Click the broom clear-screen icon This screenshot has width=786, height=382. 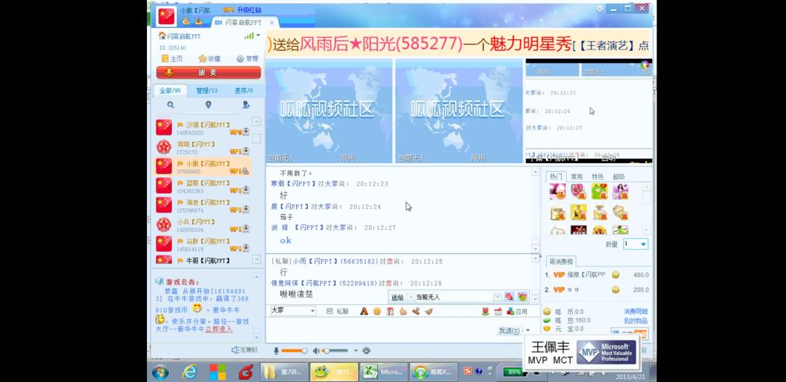tap(428, 311)
